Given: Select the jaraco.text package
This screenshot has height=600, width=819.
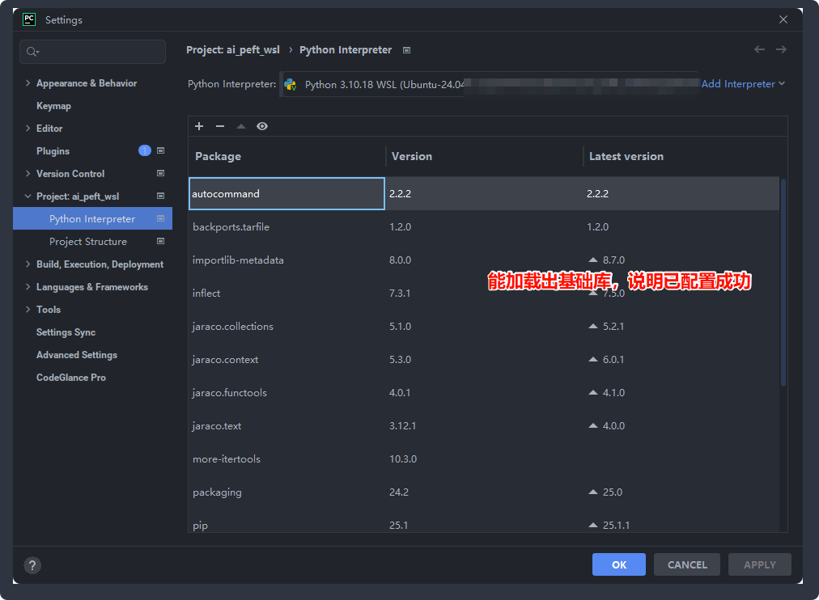Looking at the screenshot, I should tap(484, 425).
